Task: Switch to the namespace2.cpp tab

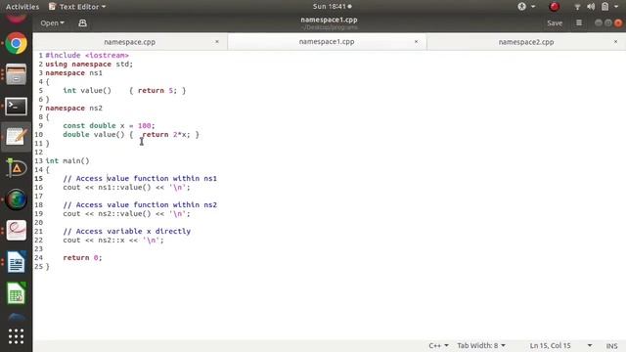Action: (526, 42)
